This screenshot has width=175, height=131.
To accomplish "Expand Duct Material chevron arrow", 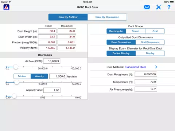I will (156, 67).
